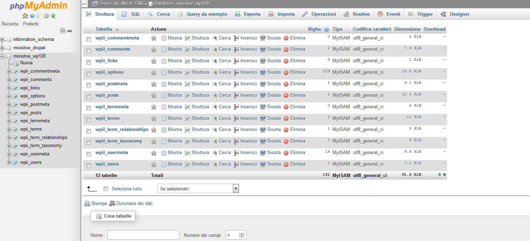This screenshot has width=530, height=241.
Task: Browse wpii_posts via Mostra
Action: [x=171, y=95]
